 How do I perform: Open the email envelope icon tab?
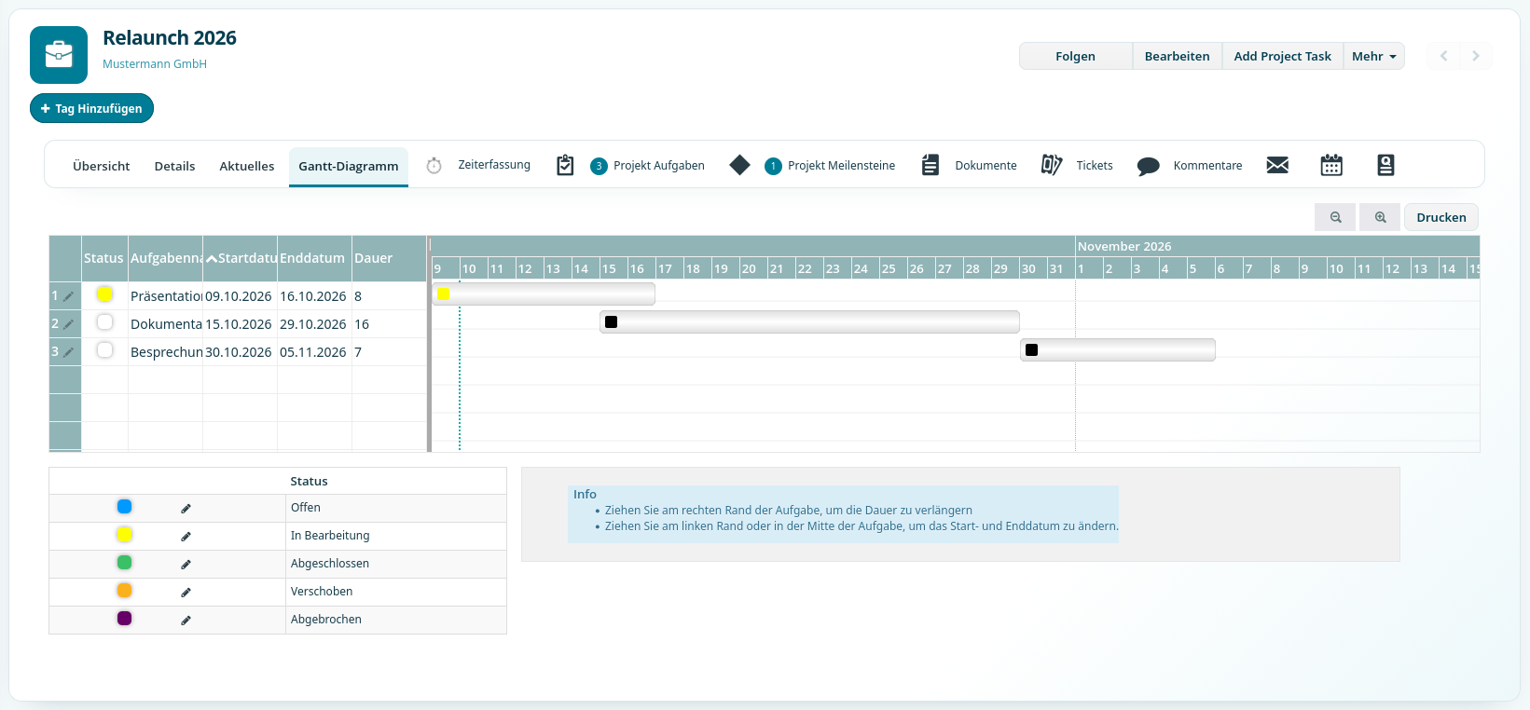pos(1277,165)
